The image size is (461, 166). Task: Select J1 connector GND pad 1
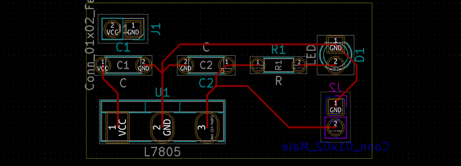click(x=133, y=29)
